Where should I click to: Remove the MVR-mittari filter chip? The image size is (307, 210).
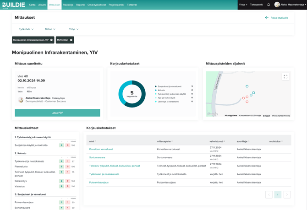(71, 40)
